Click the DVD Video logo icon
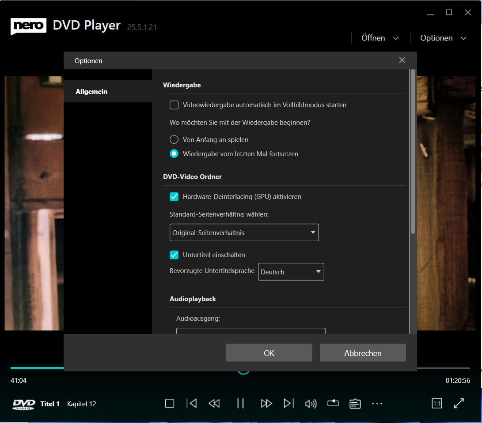The image size is (482, 423). tap(24, 404)
